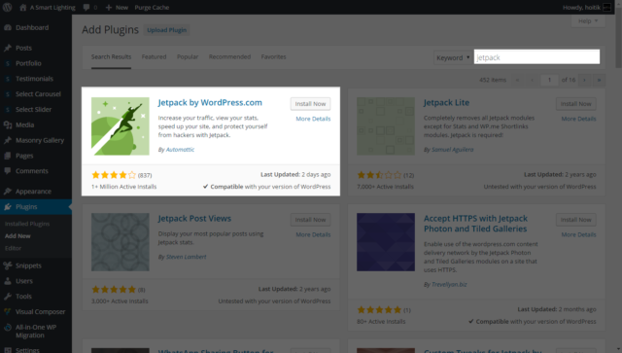622x353 pixels.
Task: Click the Jetpack Post Views circles thumbnail
Action: pos(121,242)
